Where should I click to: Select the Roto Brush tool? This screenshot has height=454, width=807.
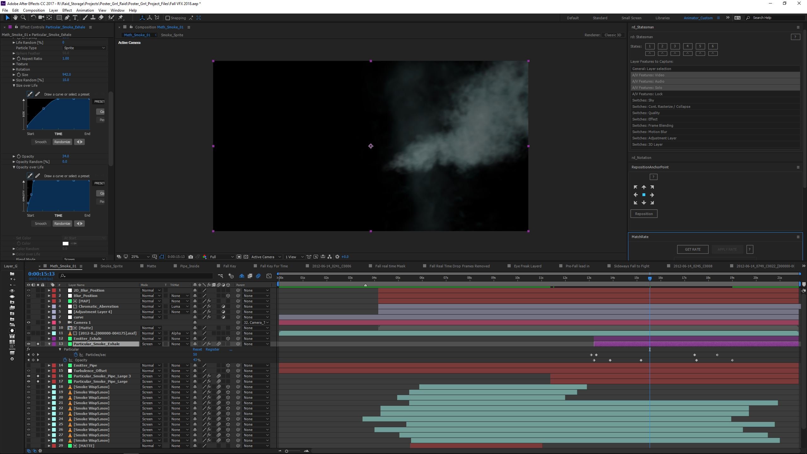tap(111, 18)
